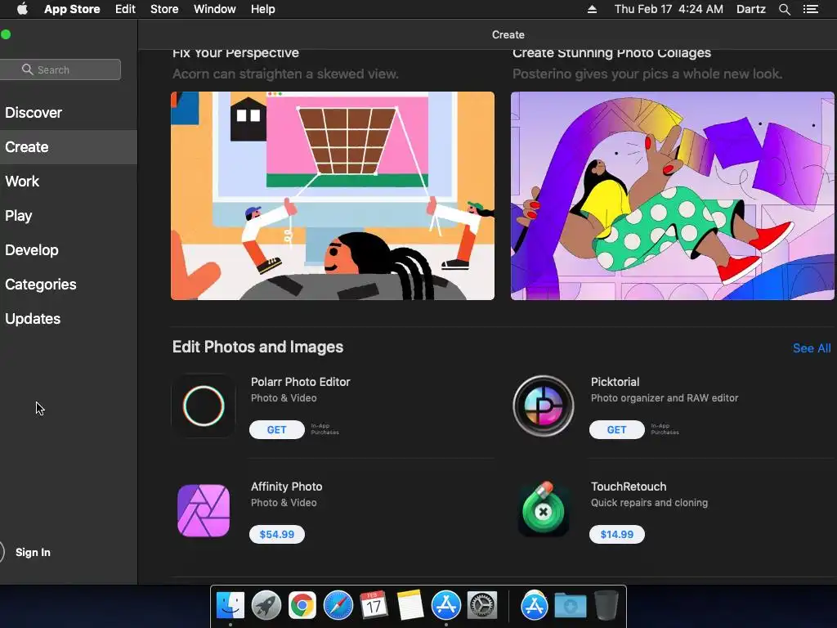Click See All for Edit Photos and Images
Screen dimensions: 837x628
pos(812,348)
